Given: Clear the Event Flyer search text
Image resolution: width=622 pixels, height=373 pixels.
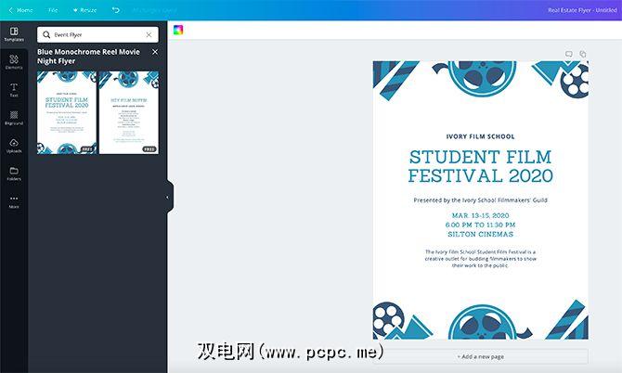Looking at the screenshot, I should click(149, 35).
